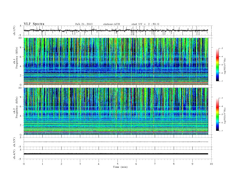Click the "5" tick on the time axis
Viewport: 238px width, 184px height.
pyautogui.click(x=117, y=164)
